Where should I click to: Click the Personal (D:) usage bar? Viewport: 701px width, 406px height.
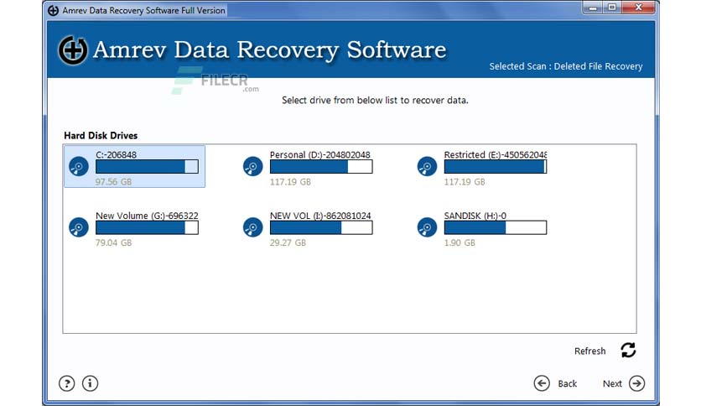click(x=321, y=167)
